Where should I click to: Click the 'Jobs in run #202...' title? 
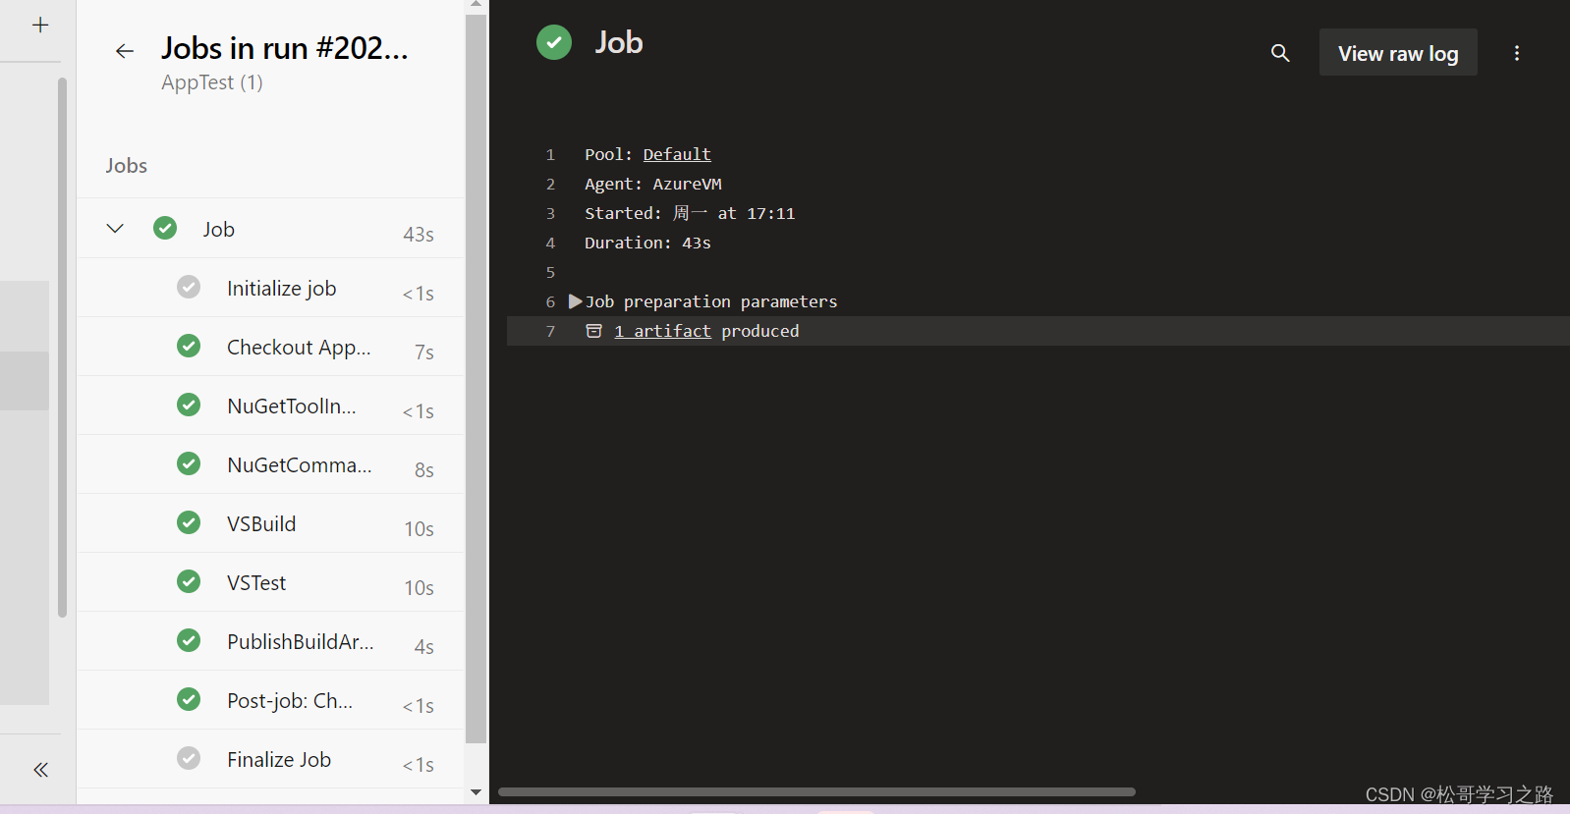point(285,48)
